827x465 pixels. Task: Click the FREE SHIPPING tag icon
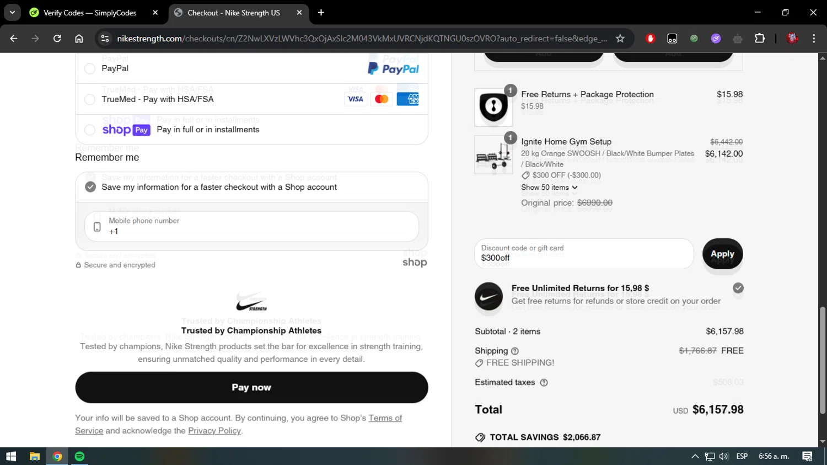click(479, 363)
